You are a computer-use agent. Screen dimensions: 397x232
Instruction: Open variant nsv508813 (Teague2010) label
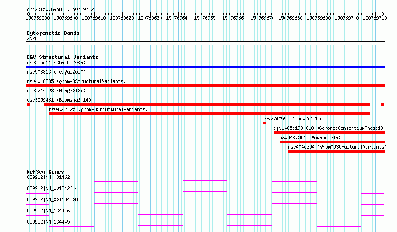pos(56,72)
